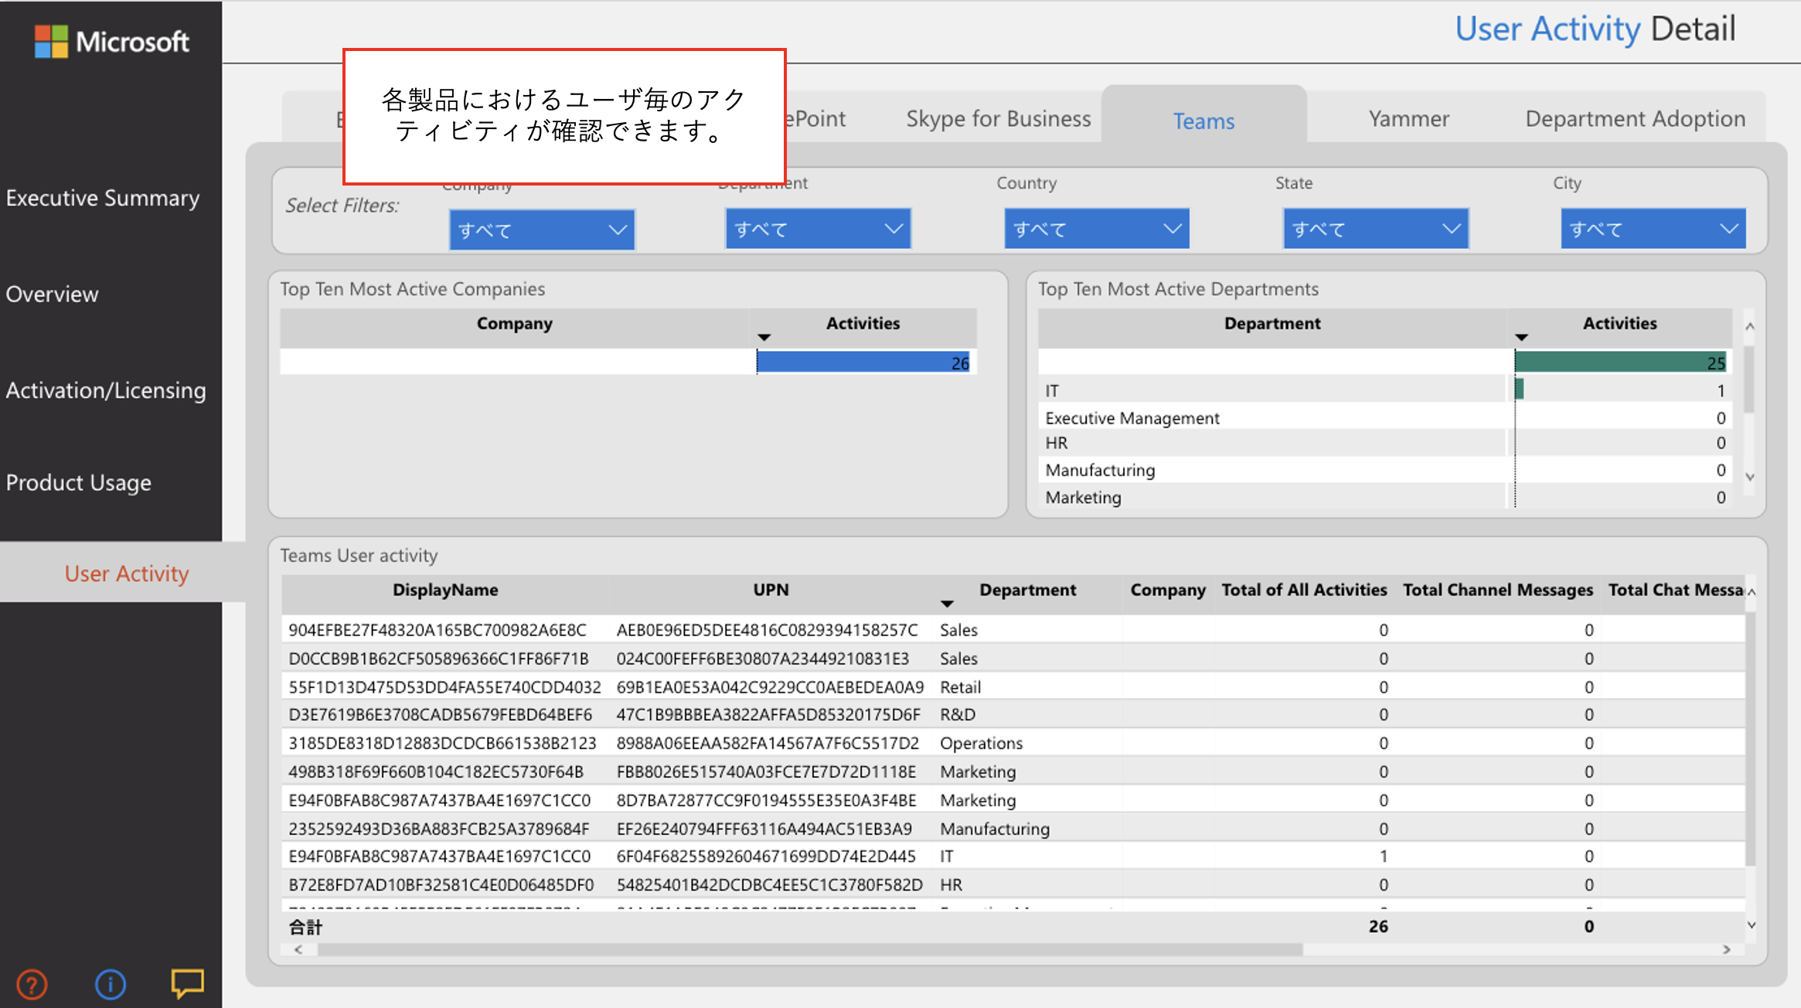Open the State filter dropdown
The width and height of the screenshot is (1801, 1008).
point(1375,228)
